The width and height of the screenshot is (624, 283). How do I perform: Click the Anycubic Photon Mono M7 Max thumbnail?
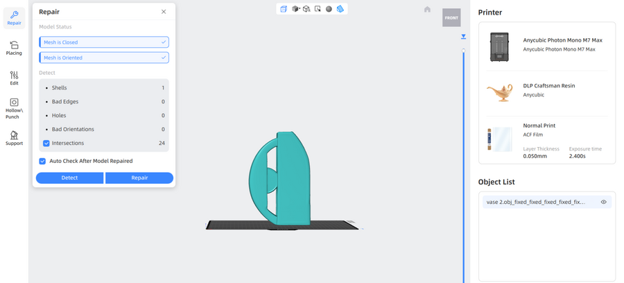click(499, 47)
